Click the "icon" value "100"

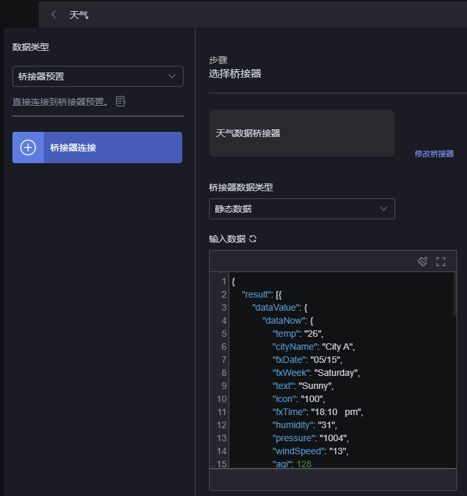pos(312,399)
